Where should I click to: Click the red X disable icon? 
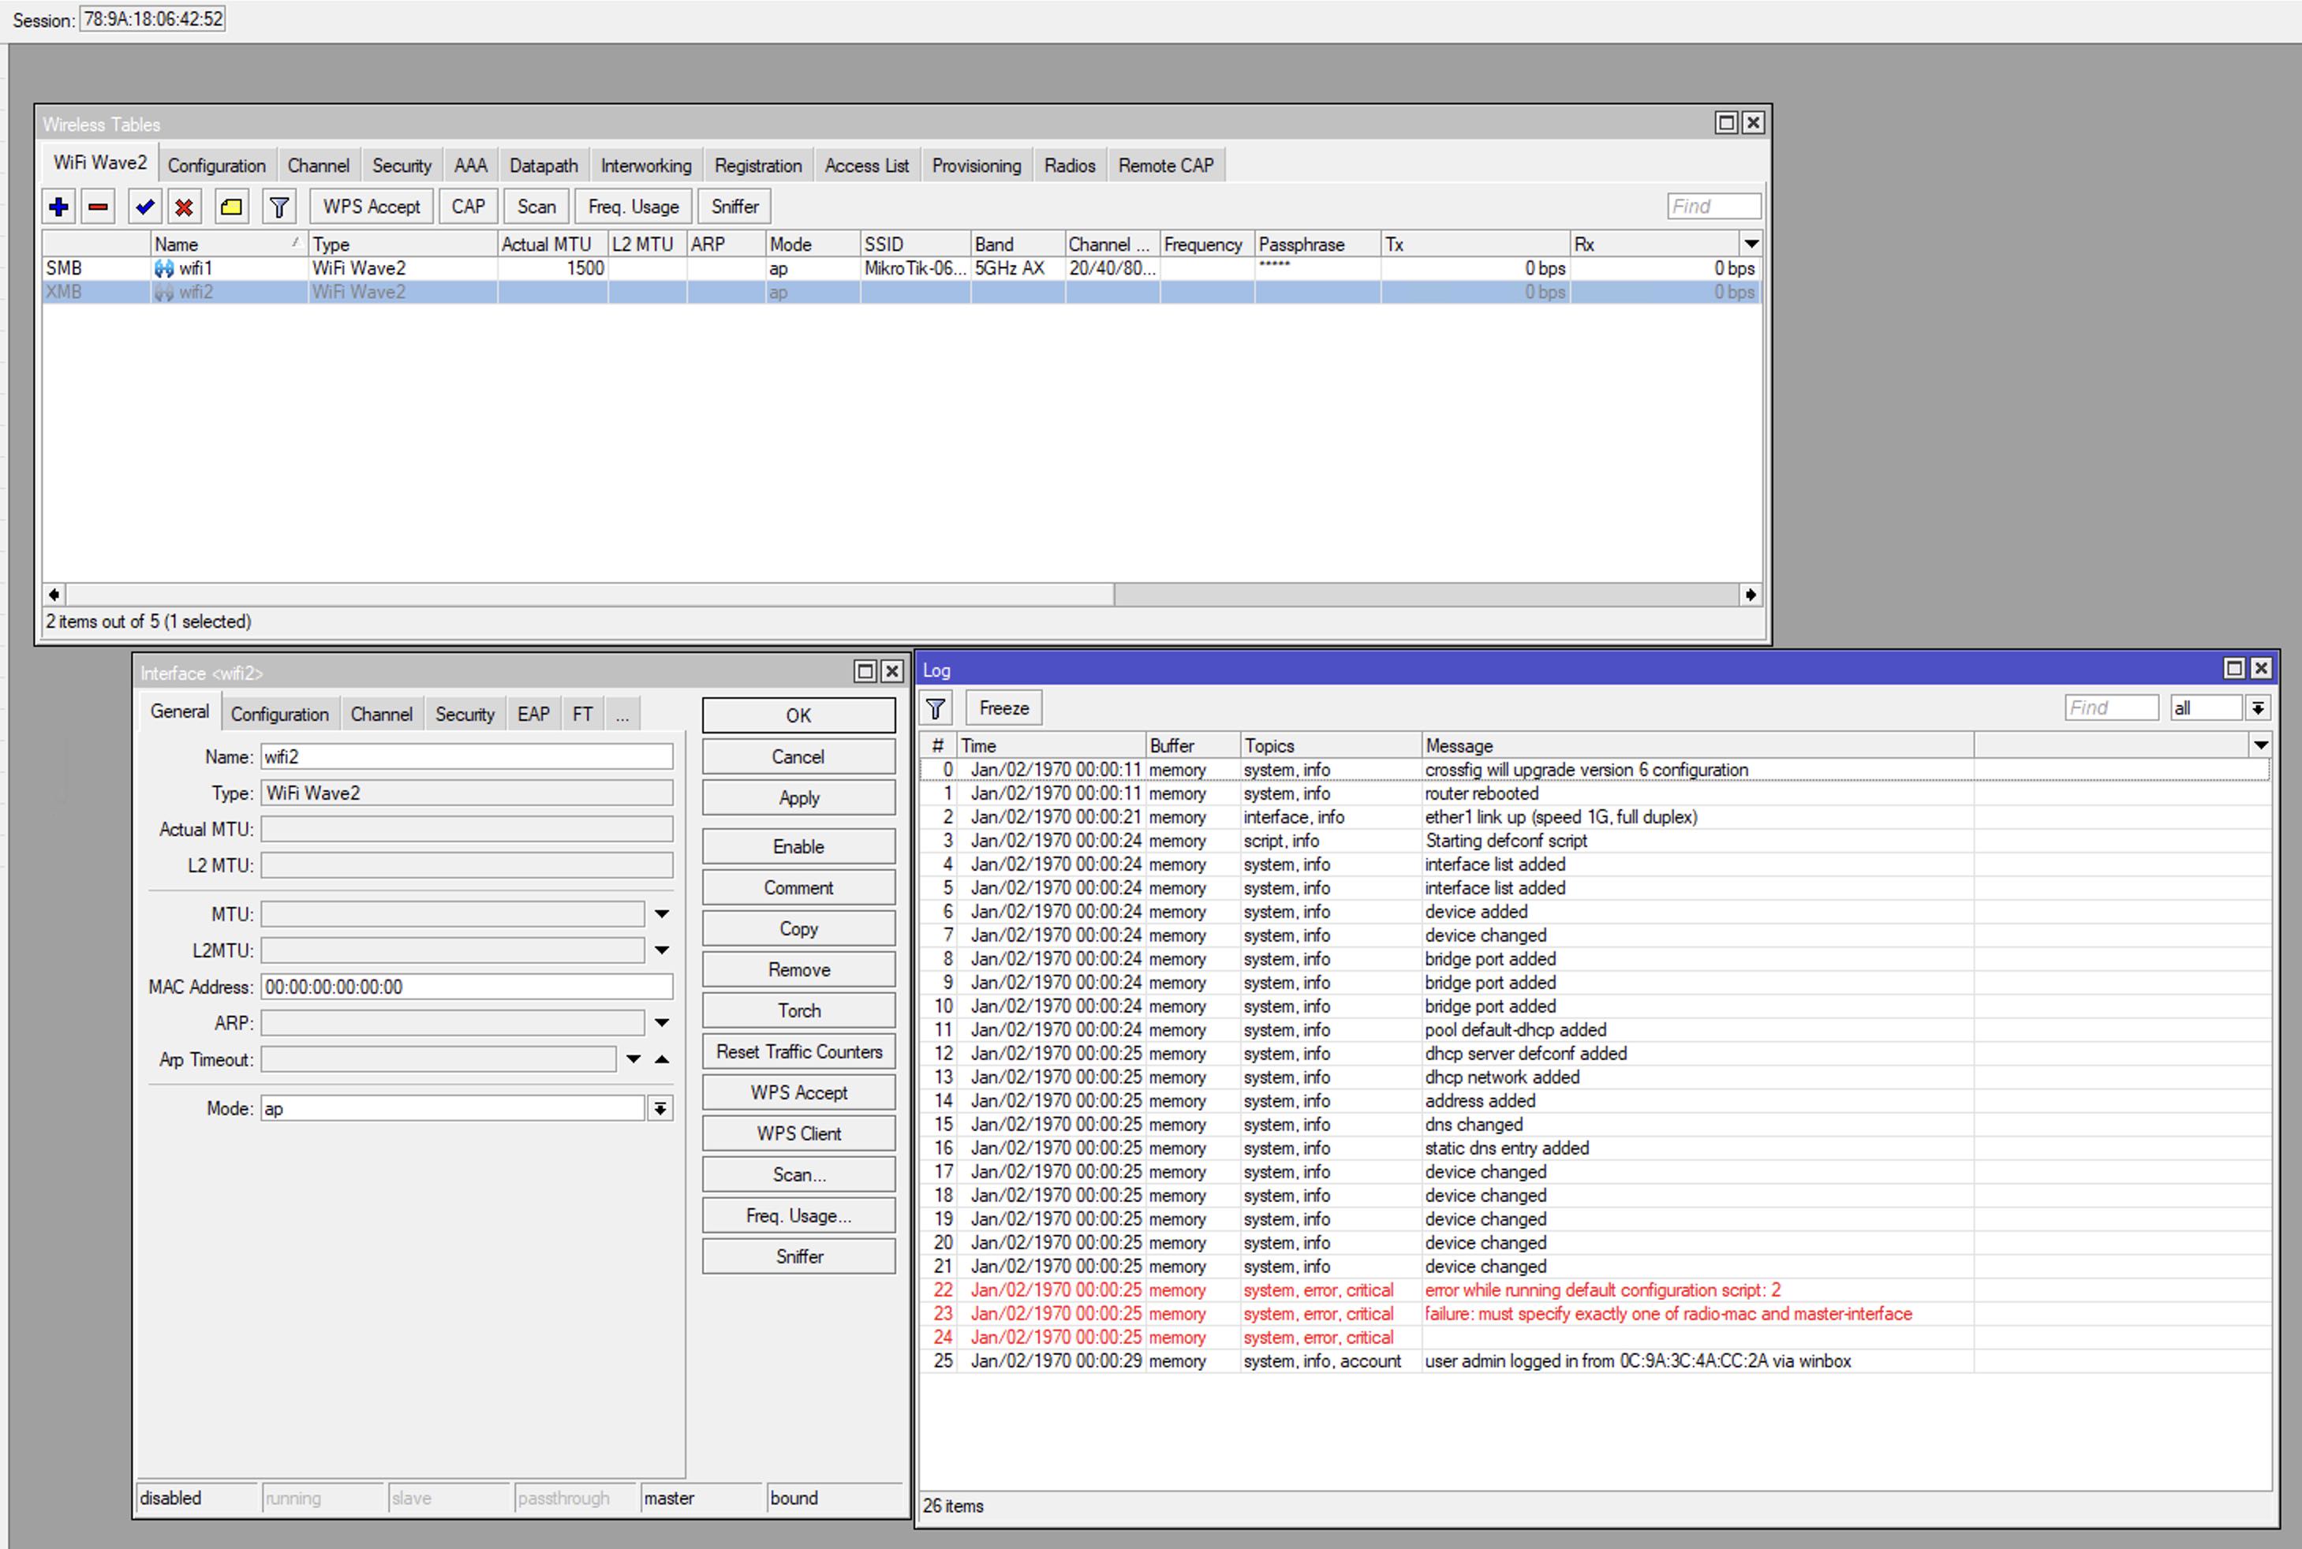184,207
